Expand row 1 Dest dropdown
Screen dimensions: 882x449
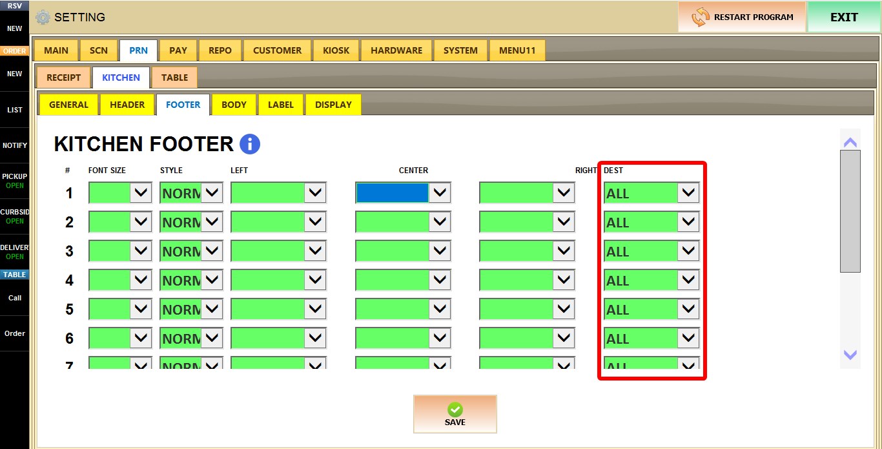tap(688, 193)
